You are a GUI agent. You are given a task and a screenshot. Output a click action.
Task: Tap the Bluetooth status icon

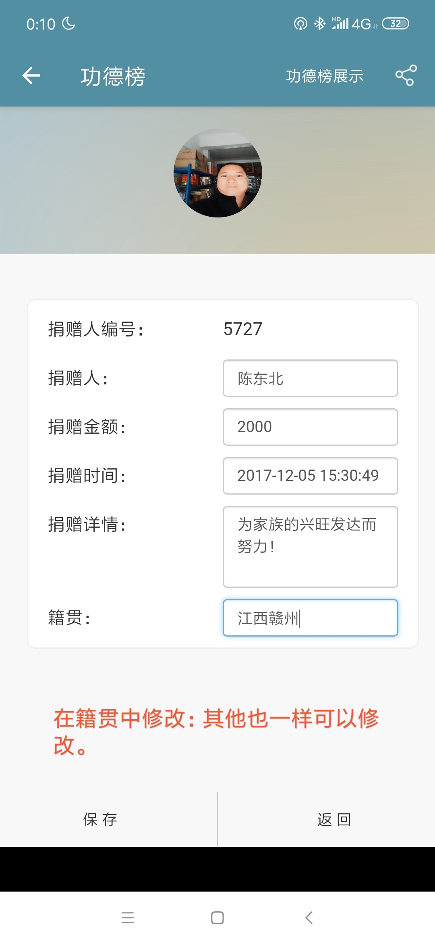319,24
